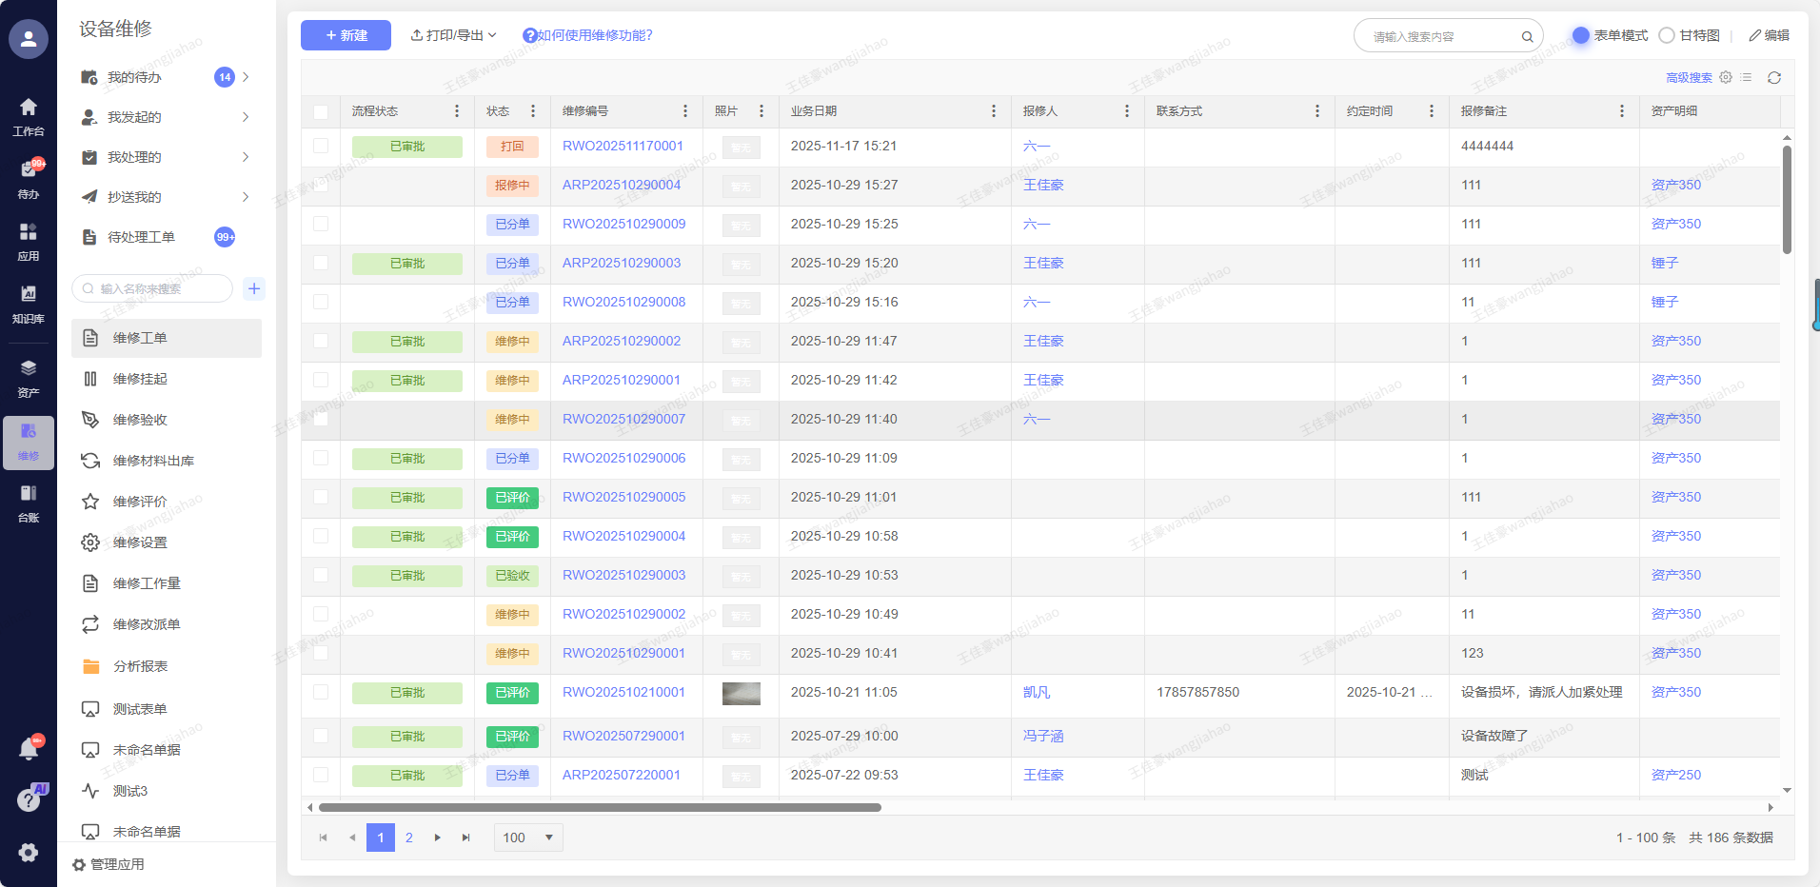This screenshot has width=1820, height=887.
Task: Click the notification bell icon in sidebar
Action: coord(29,749)
